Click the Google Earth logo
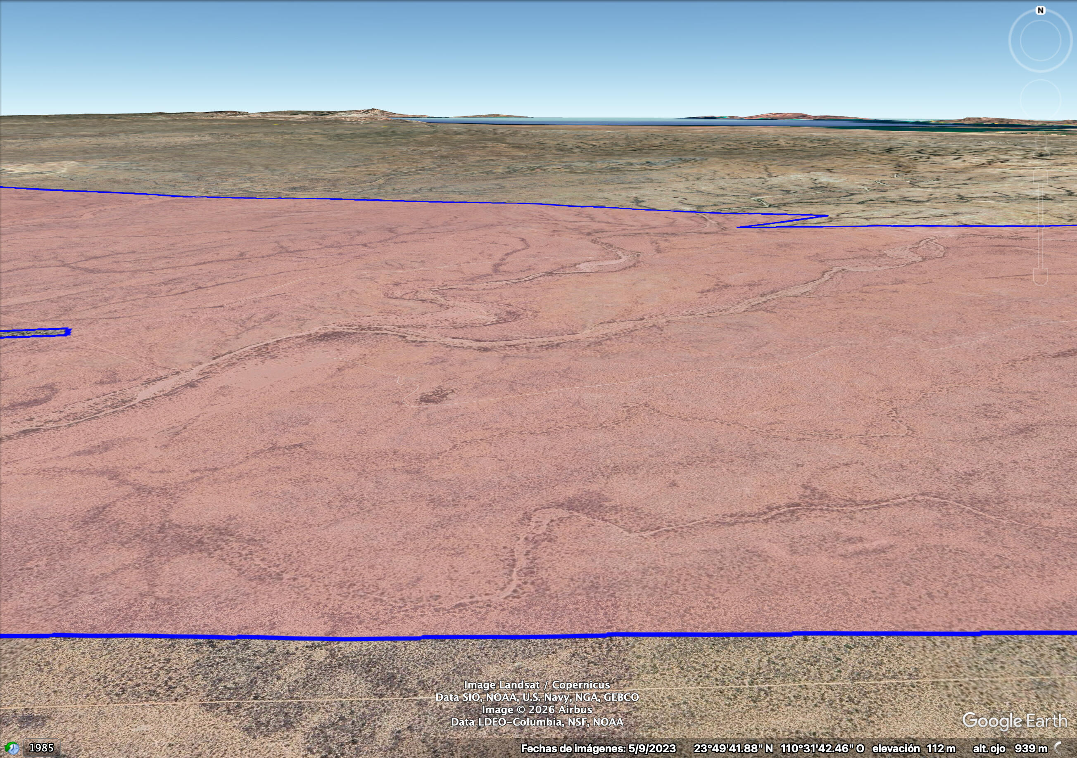 tap(1014, 721)
